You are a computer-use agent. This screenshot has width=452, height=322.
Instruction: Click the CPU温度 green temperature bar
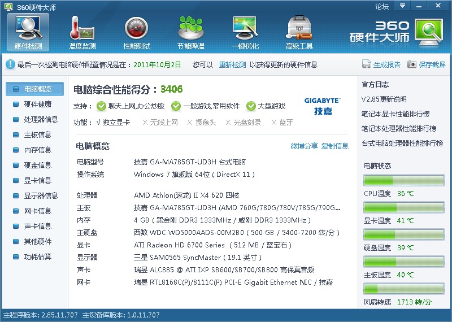click(404, 181)
